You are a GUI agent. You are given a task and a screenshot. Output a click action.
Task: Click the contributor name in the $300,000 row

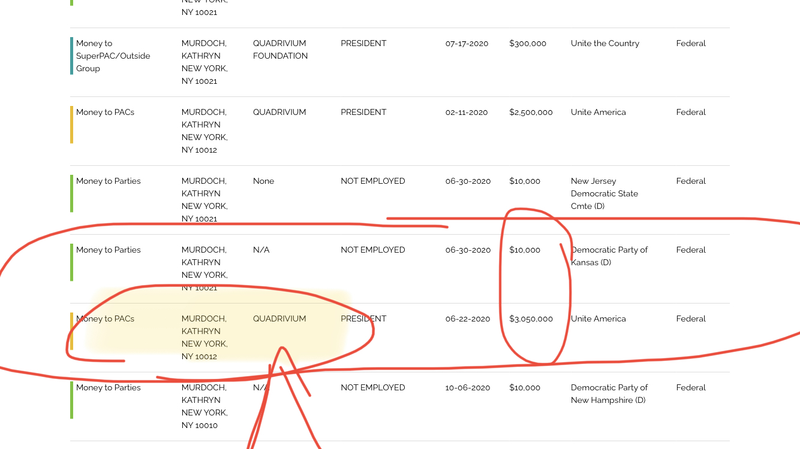(x=204, y=50)
